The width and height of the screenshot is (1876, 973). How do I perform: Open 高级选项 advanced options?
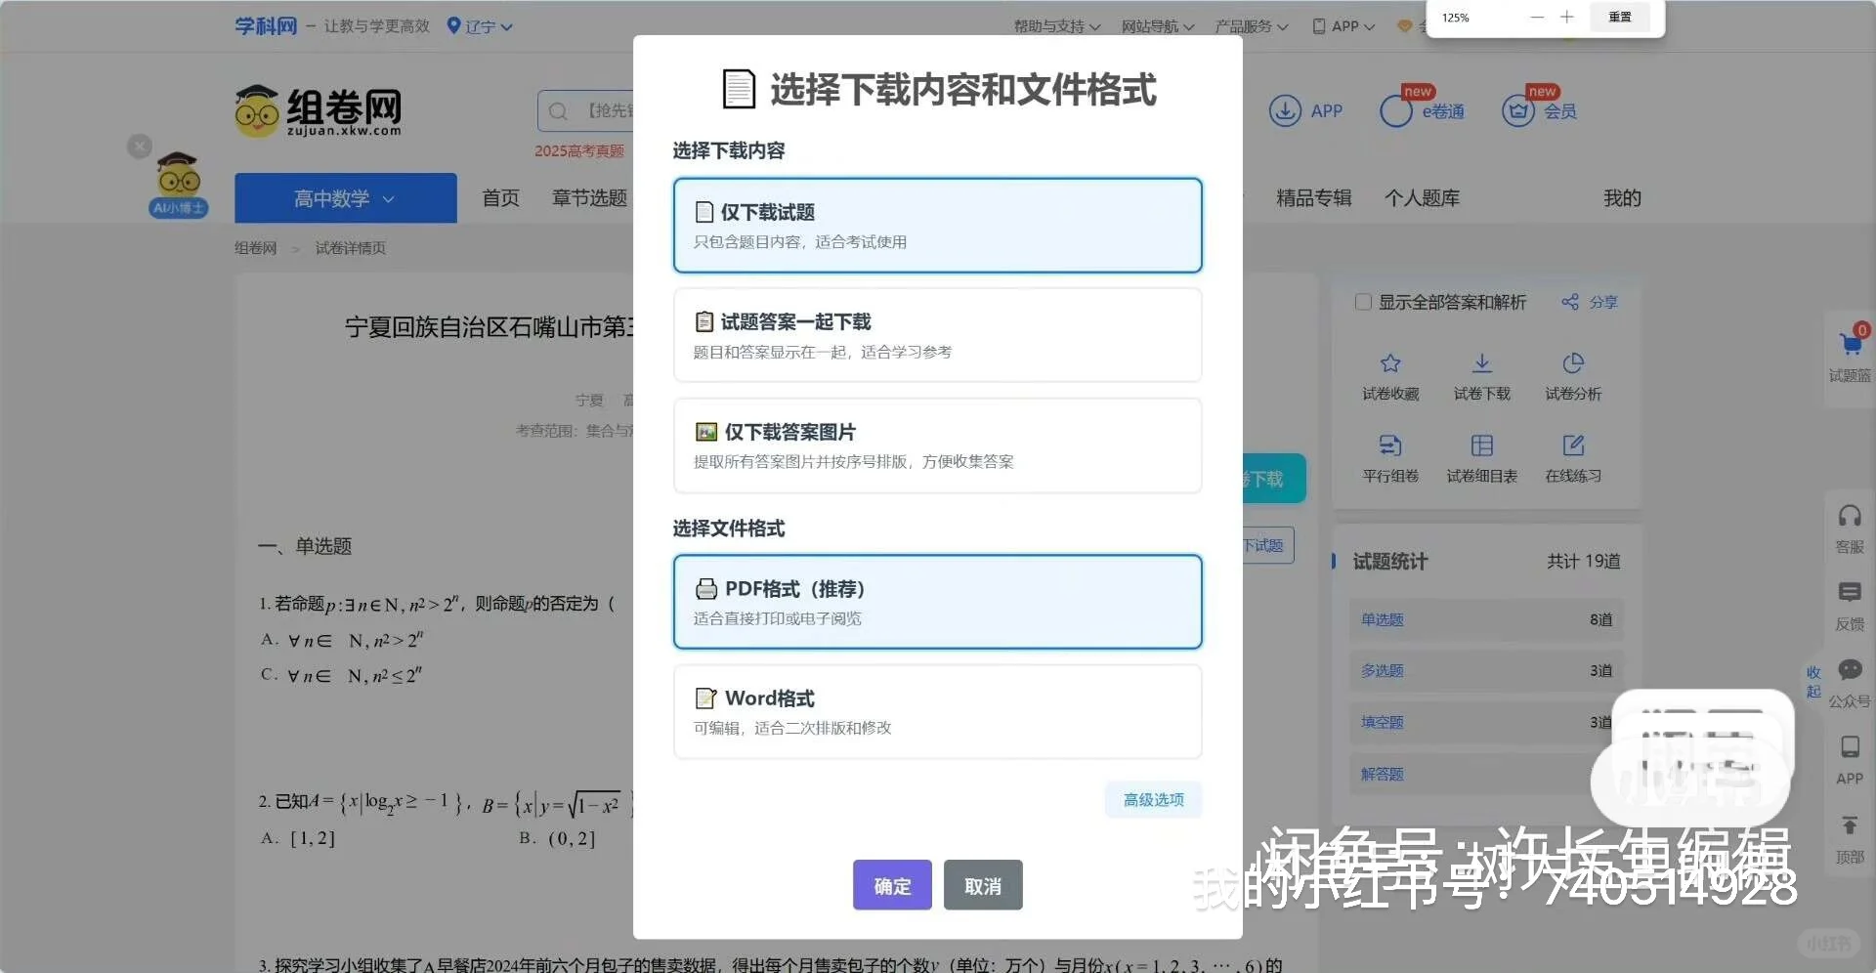[x=1153, y=799]
